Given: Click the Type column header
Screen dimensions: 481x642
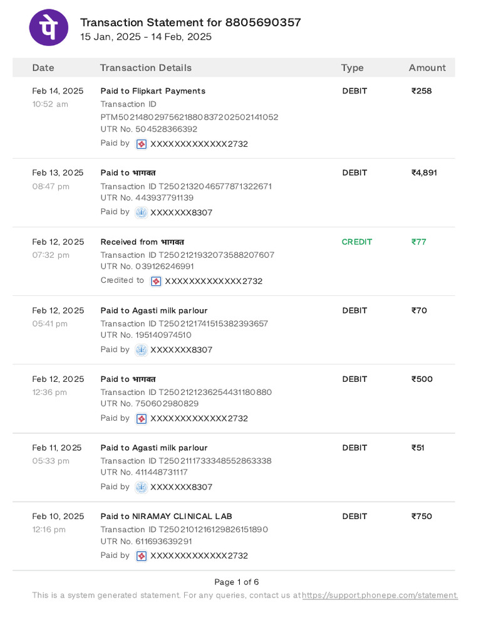Looking at the screenshot, I should tap(352, 68).
